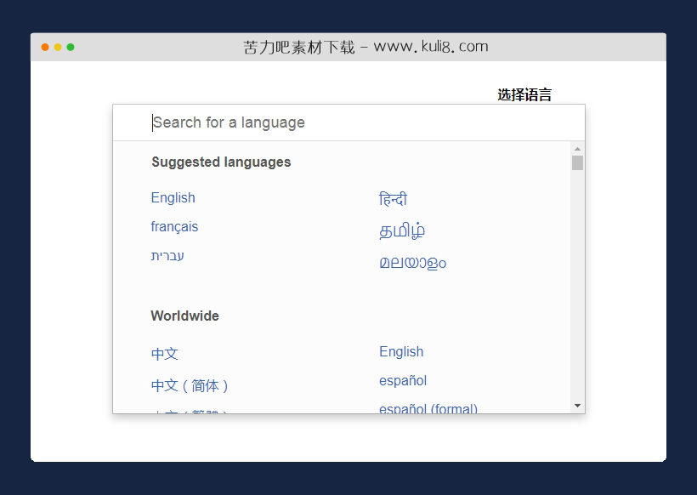Click the green traffic light button

[x=71, y=47]
